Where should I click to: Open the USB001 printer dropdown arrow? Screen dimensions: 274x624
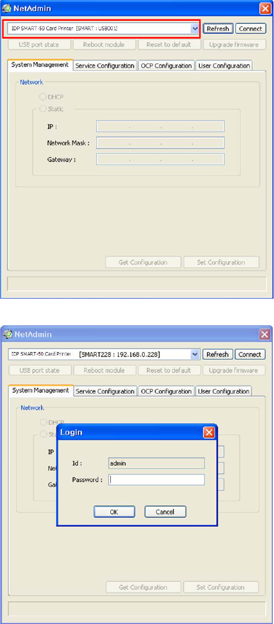pos(195,28)
